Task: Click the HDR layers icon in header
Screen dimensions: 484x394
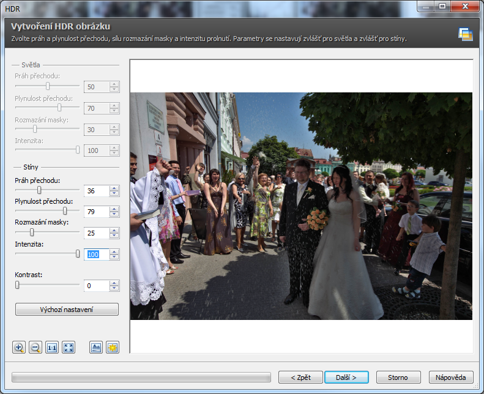Action: tap(466, 34)
